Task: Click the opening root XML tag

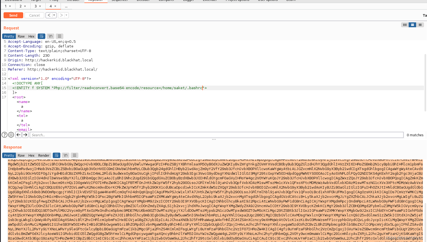Action: pyautogui.click(x=19, y=97)
